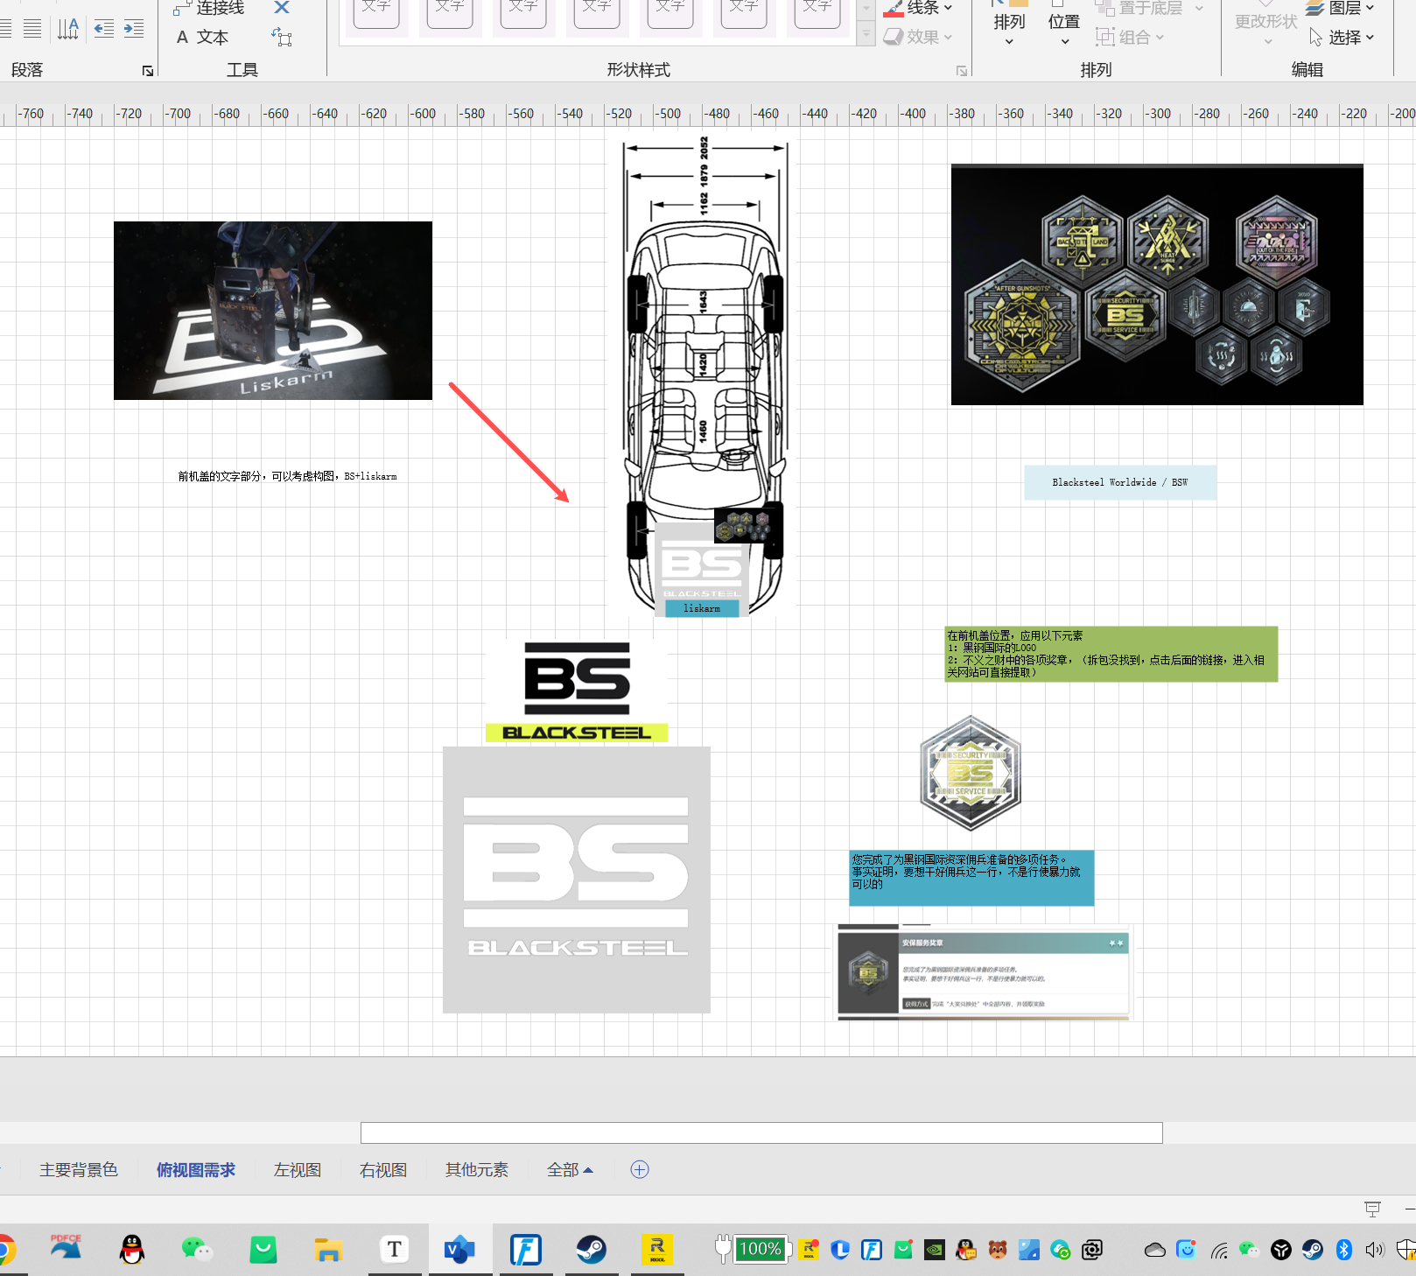1416x1276 pixels.
Task: Select the Liskarm BS photo on canvas
Action: 273,311
